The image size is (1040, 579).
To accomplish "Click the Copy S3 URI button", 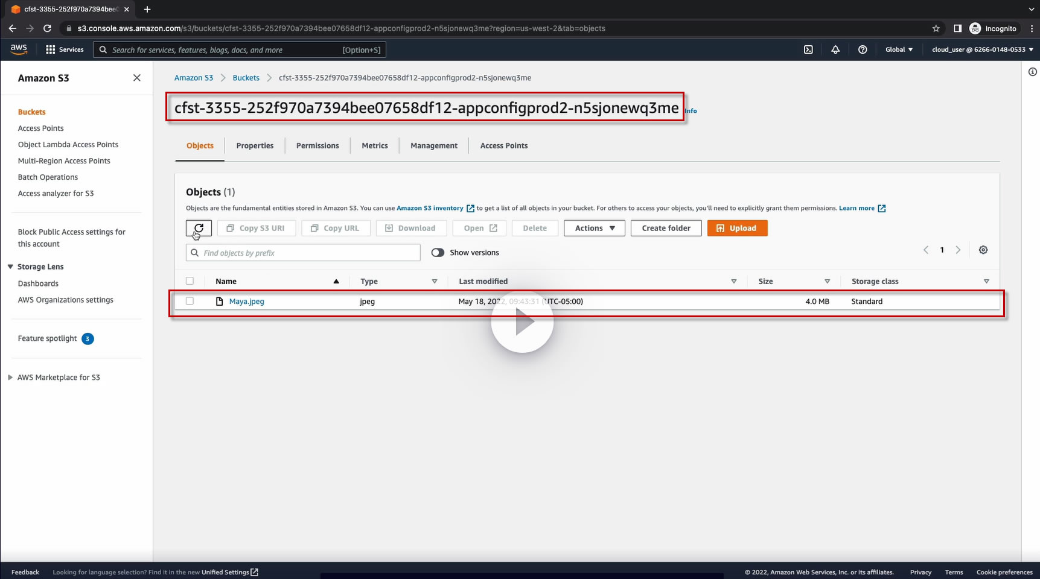I will pos(257,228).
